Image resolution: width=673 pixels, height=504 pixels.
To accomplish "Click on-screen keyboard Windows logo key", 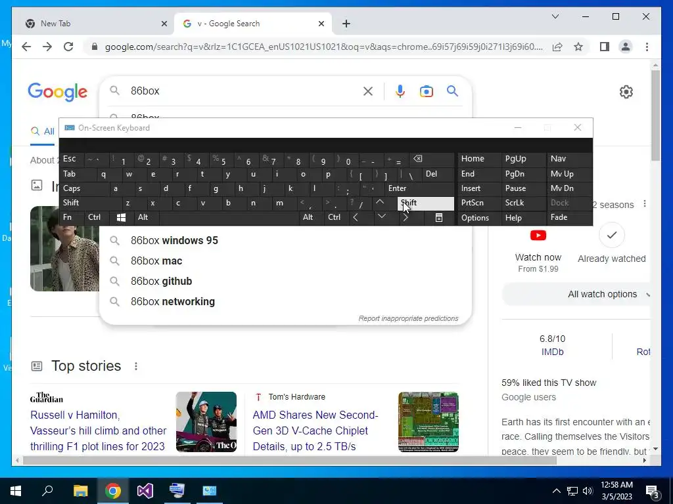I will 122,217.
